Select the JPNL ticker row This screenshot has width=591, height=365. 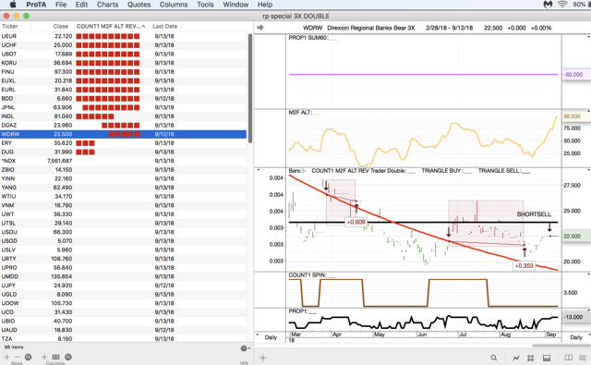point(123,107)
